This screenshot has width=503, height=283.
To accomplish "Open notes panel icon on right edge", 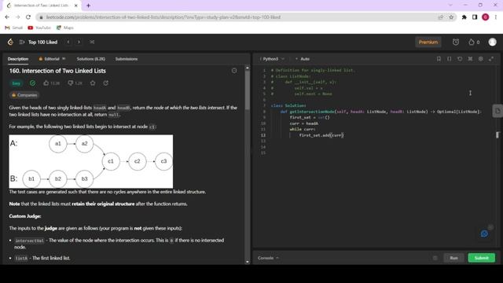I will point(497,111).
